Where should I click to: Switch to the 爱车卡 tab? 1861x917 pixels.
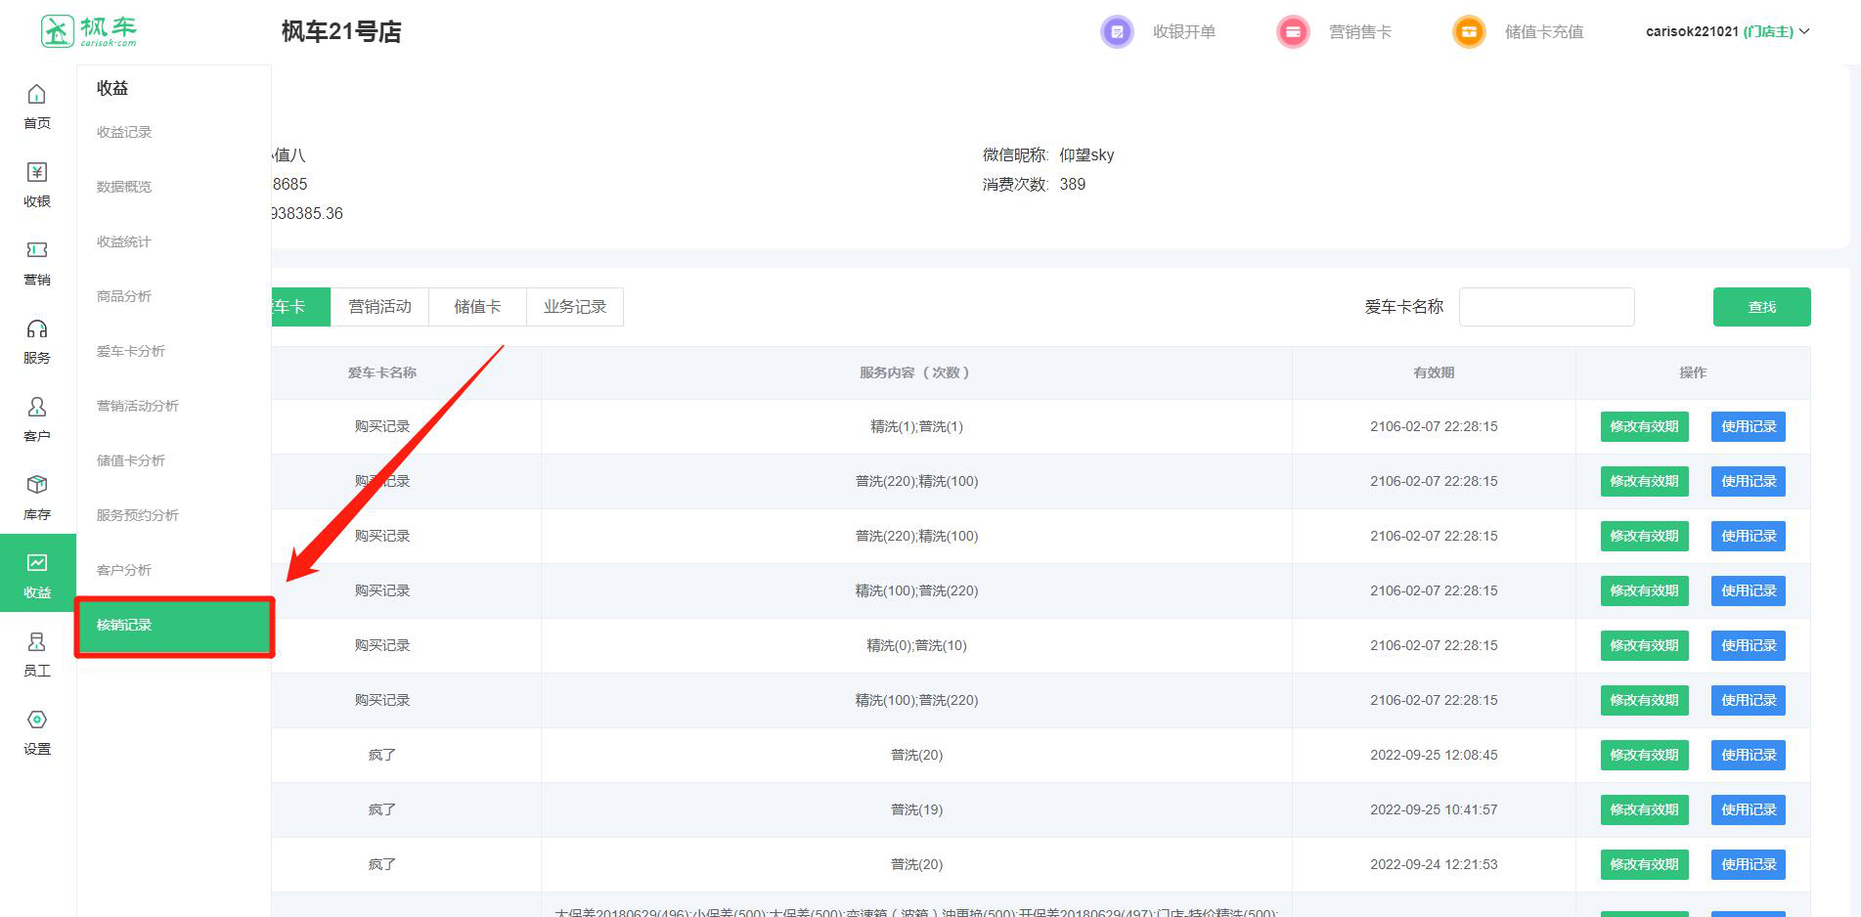[300, 307]
